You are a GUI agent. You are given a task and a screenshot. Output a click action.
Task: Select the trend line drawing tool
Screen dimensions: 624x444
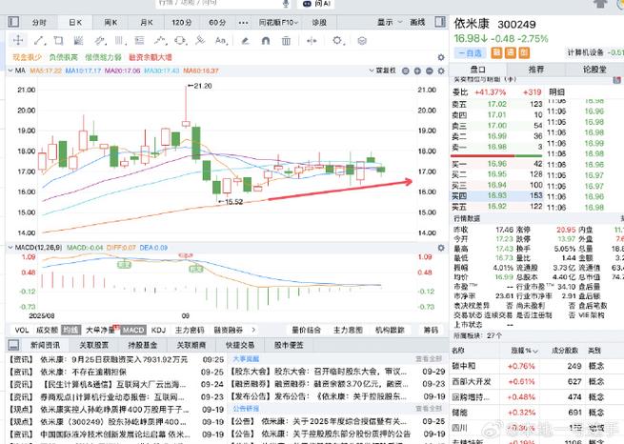41,40
